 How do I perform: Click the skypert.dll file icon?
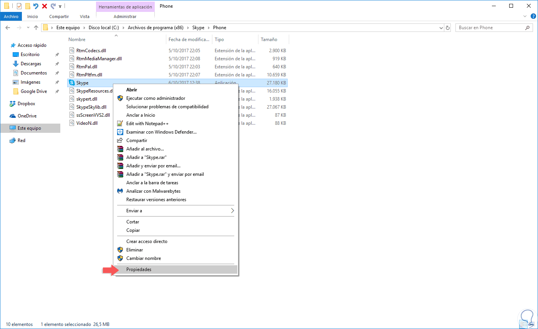[x=72, y=99]
